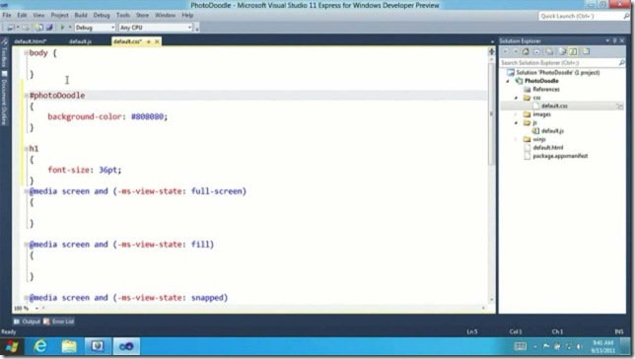Open the Error List panel tab
This screenshot has width=635, height=359.
point(59,322)
